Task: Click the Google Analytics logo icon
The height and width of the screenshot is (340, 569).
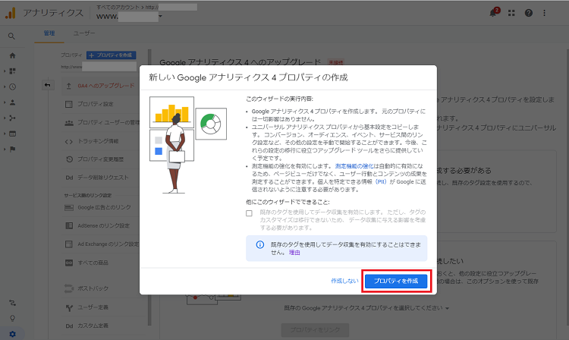Action: click(11, 13)
